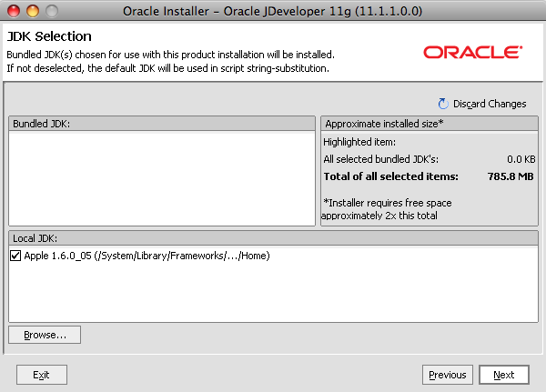
Task: Select the Apple 1.6.0_05 JDK row text
Action: [147, 256]
